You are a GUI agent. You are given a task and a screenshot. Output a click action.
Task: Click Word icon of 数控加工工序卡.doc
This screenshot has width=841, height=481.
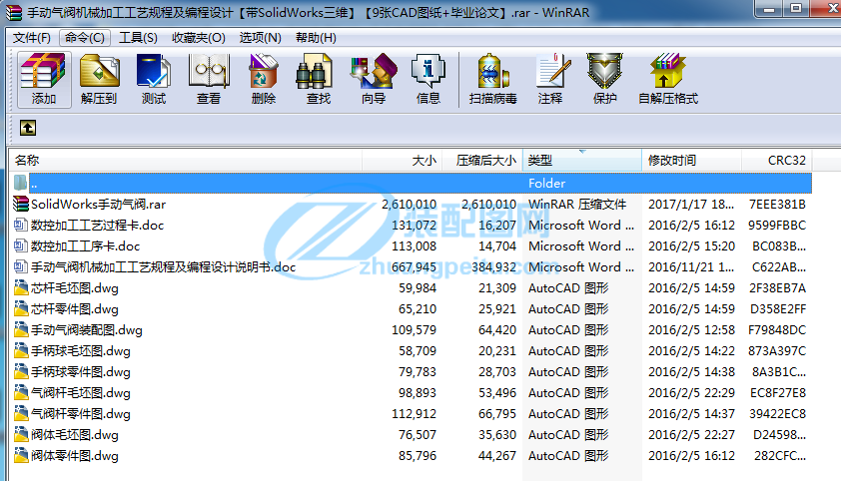click(21, 245)
